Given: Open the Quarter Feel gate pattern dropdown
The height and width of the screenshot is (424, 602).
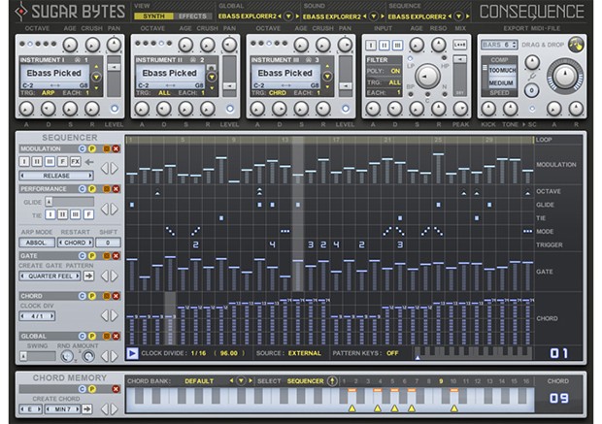Looking at the screenshot, I should click(49, 275).
